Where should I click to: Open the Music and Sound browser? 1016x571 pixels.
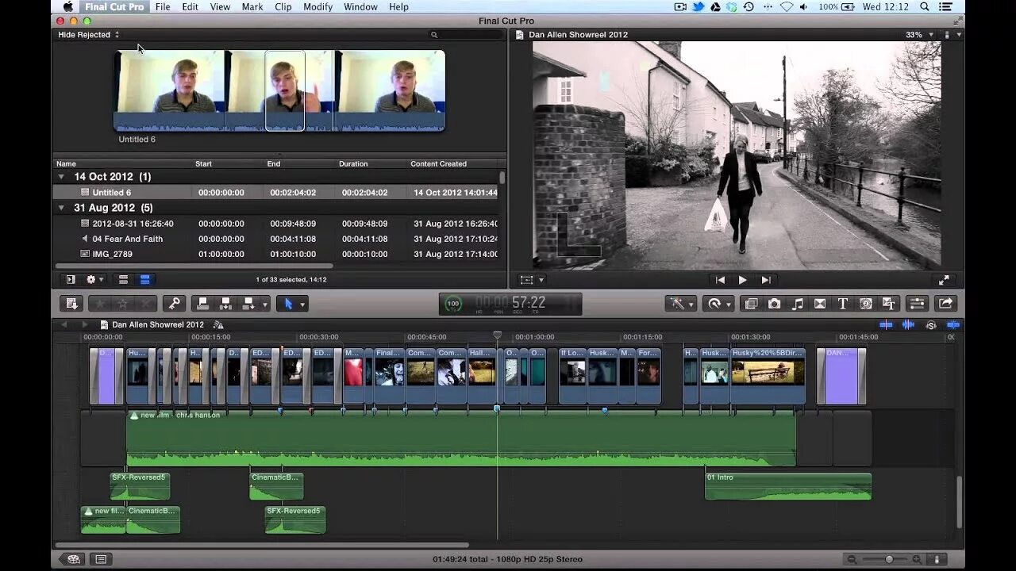[x=797, y=304]
